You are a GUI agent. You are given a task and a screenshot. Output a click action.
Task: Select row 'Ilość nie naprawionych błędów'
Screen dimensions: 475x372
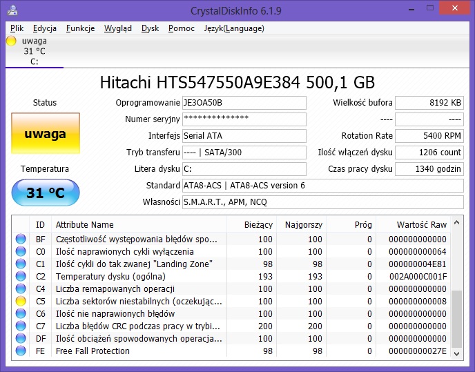tap(231, 313)
